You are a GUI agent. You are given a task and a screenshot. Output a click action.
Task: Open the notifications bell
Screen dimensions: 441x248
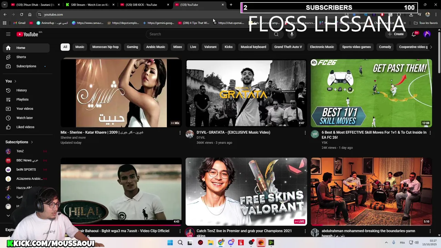point(414,34)
